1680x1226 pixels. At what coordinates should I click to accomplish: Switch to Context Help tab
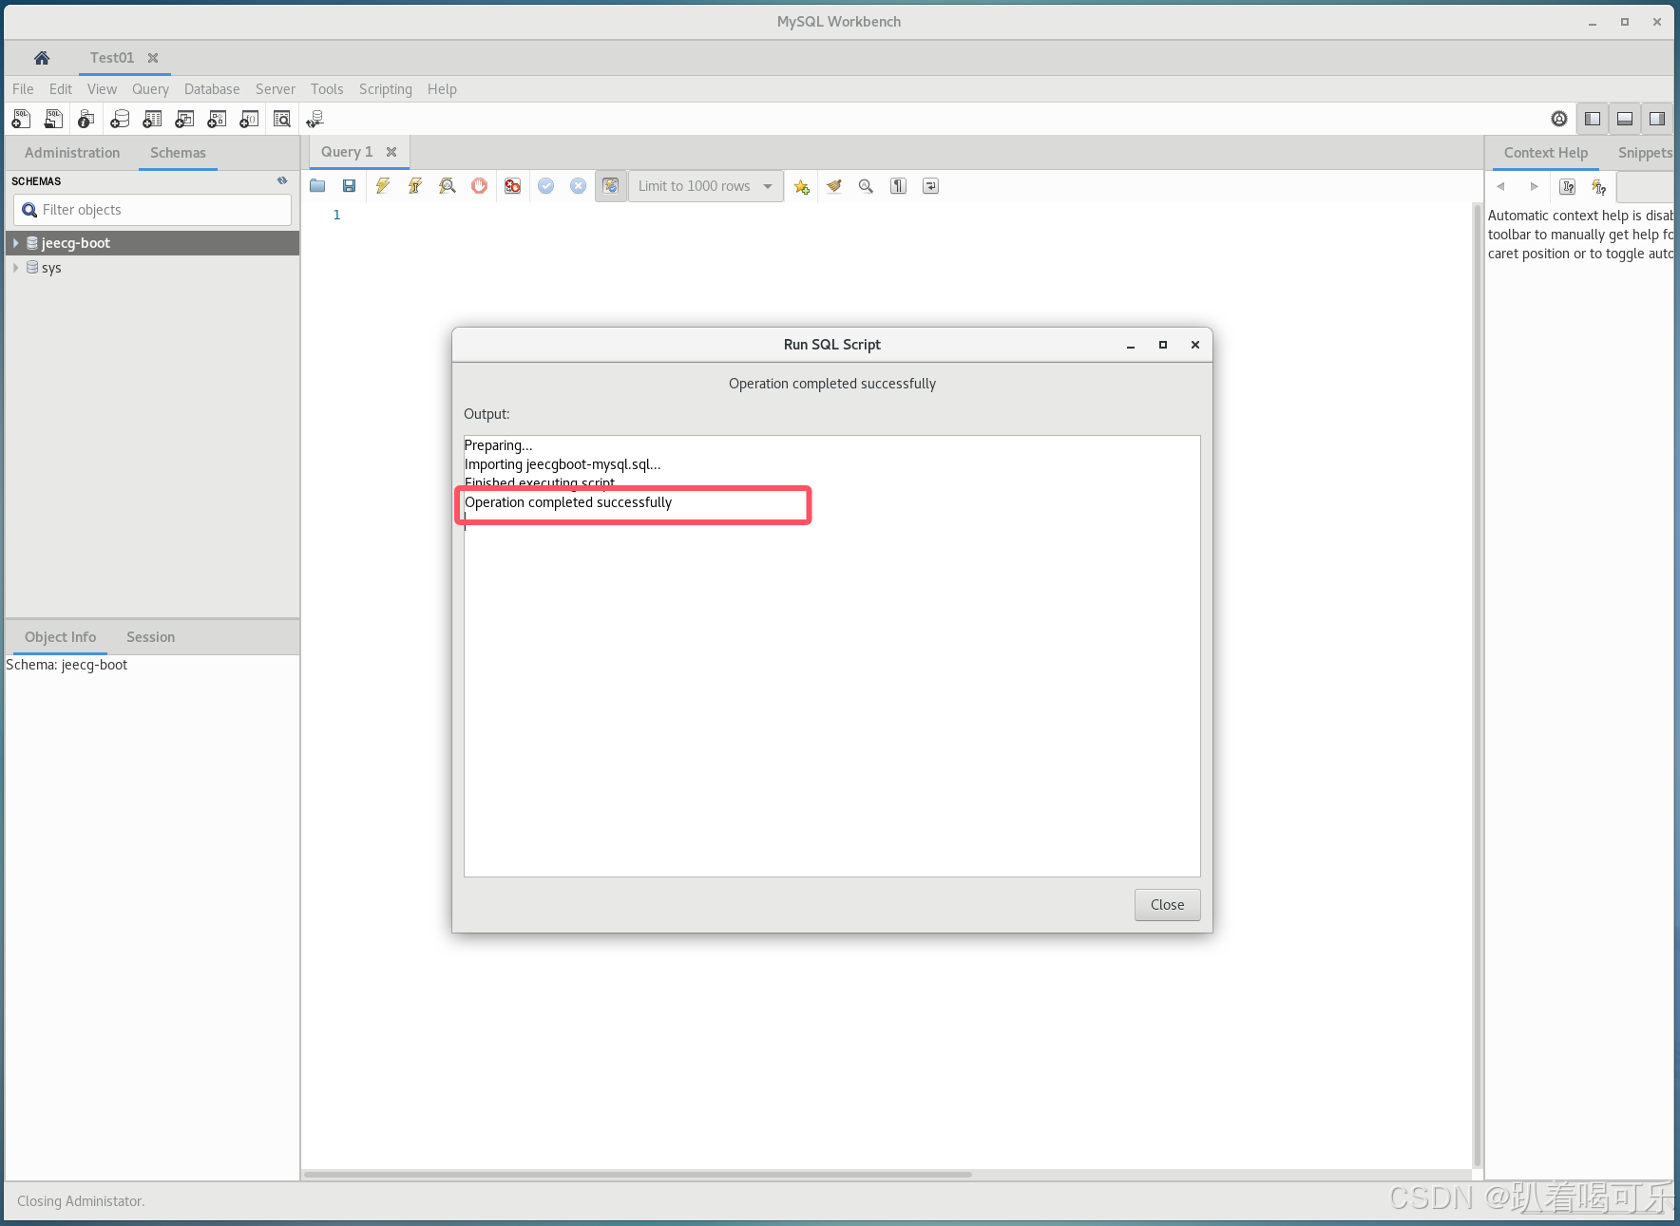[1546, 153]
